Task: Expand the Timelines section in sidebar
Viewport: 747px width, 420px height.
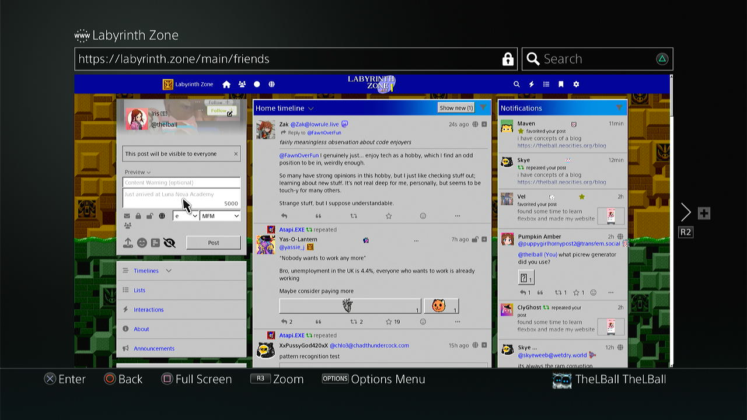Action: (169, 271)
